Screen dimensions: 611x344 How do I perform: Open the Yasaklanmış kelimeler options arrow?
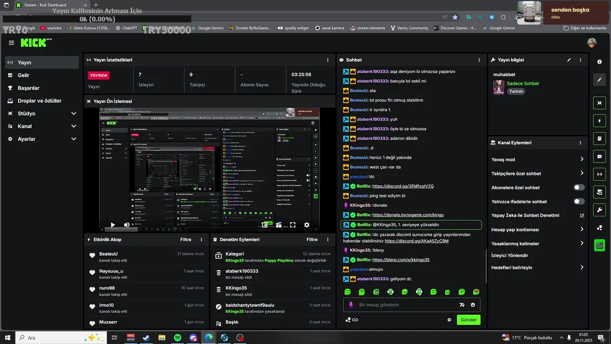(x=581, y=243)
